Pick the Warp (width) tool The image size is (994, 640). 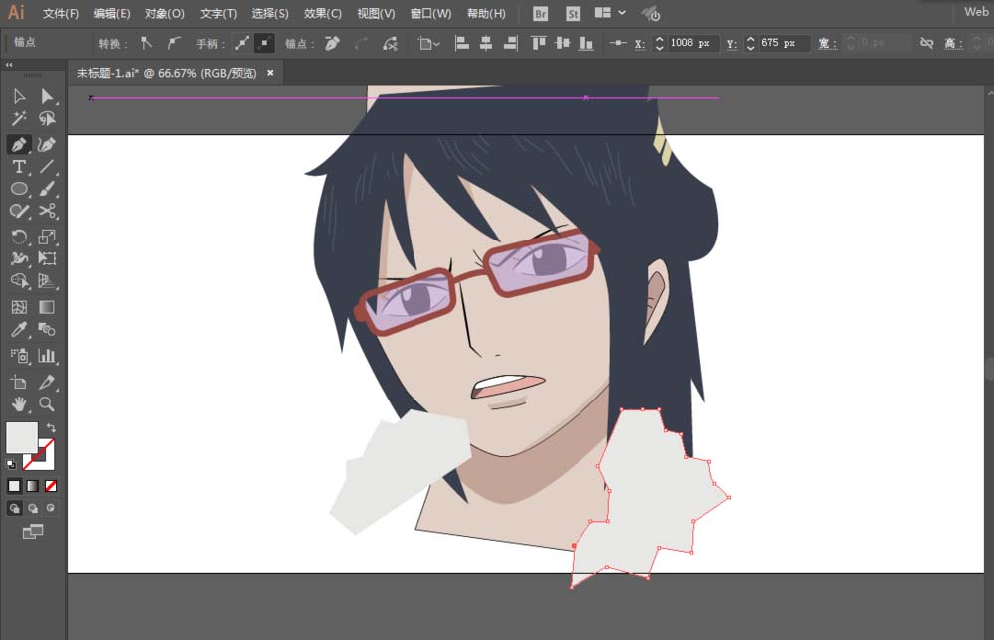point(19,258)
